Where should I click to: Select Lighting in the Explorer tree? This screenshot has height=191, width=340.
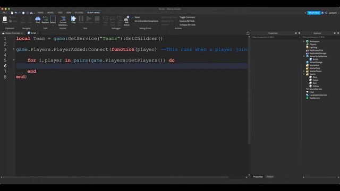tap(313, 47)
